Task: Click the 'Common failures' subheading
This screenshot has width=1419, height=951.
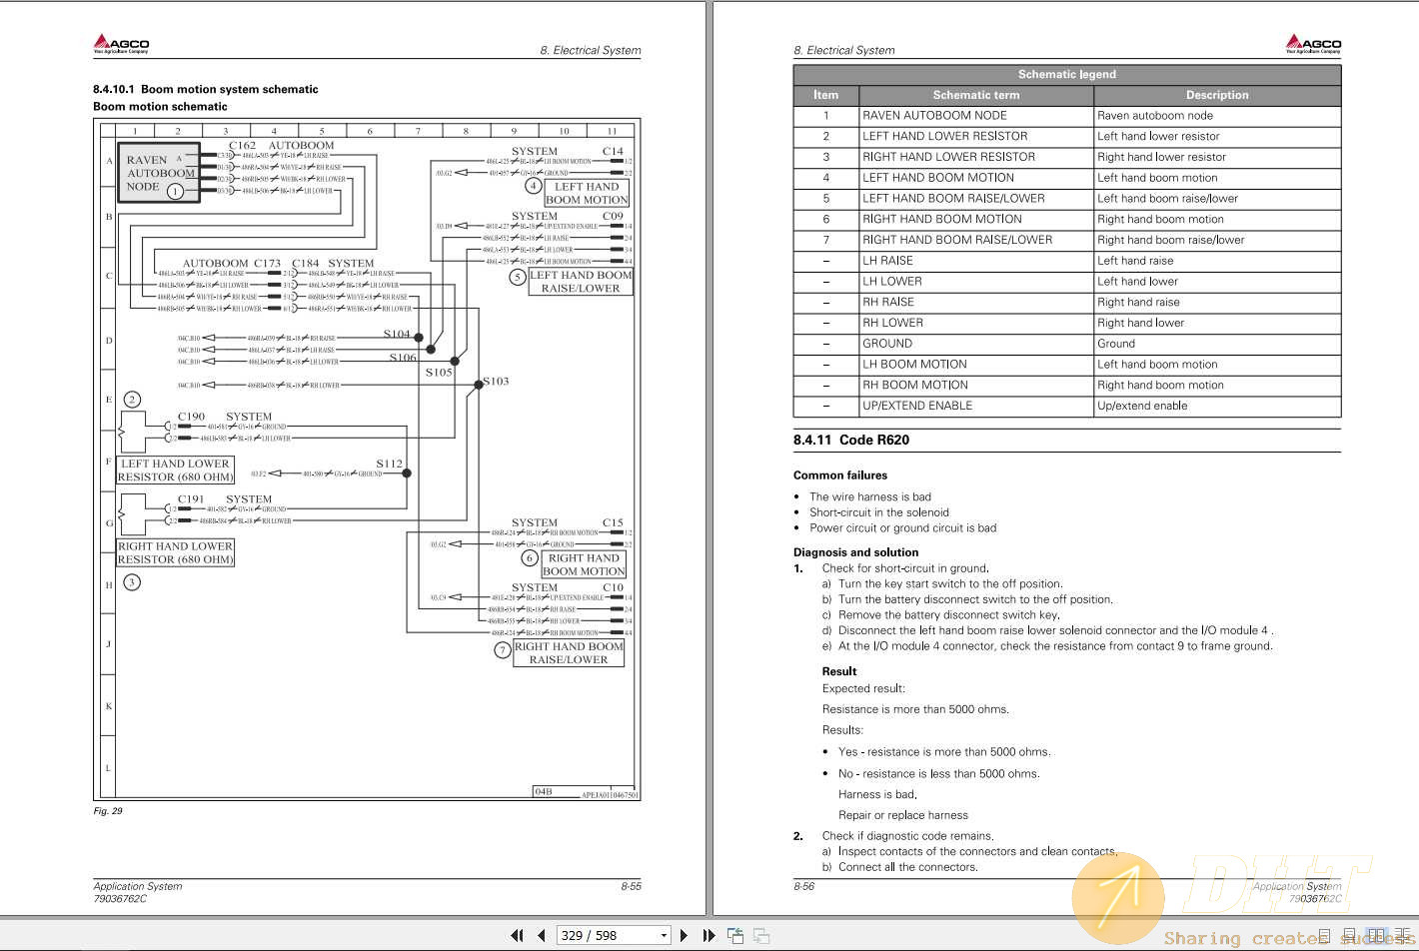Action: coord(840,475)
